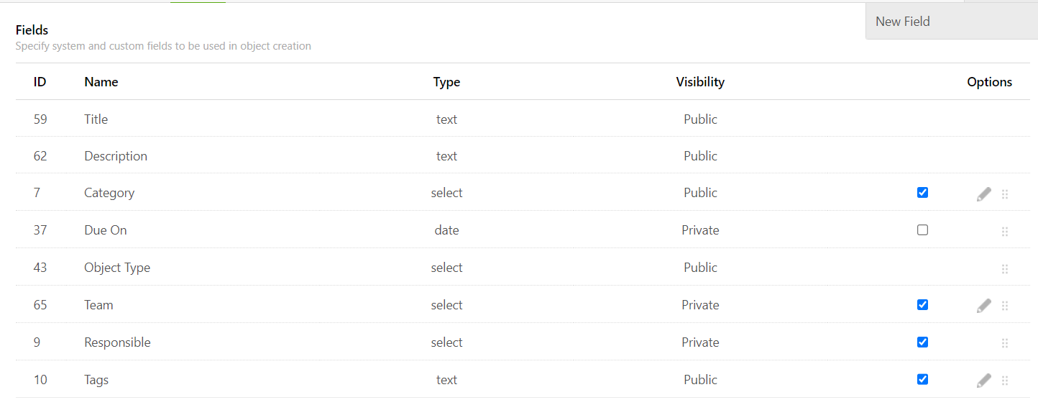The image size is (1038, 400).
Task: Click the Name column header
Action: (101, 82)
